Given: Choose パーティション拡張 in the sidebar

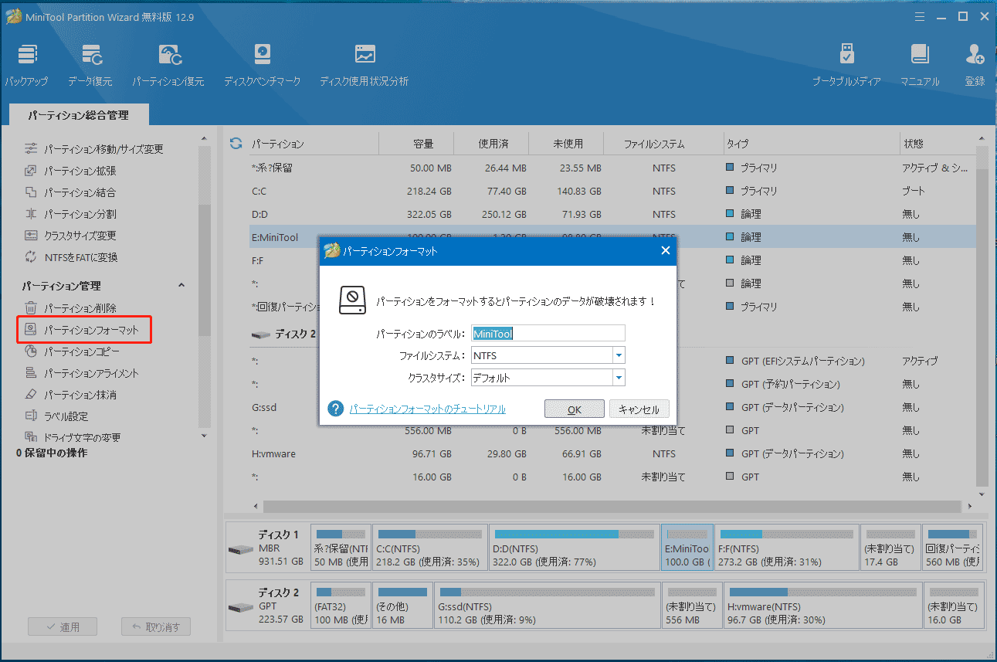Looking at the screenshot, I should click(71, 171).
